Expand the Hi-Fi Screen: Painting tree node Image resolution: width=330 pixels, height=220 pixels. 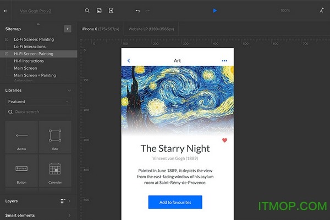[7, 54]
